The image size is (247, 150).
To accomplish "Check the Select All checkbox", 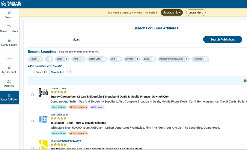I will click(x=33, y=72).
